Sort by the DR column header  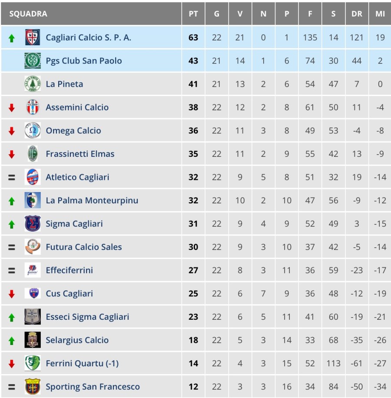(357, 14)
